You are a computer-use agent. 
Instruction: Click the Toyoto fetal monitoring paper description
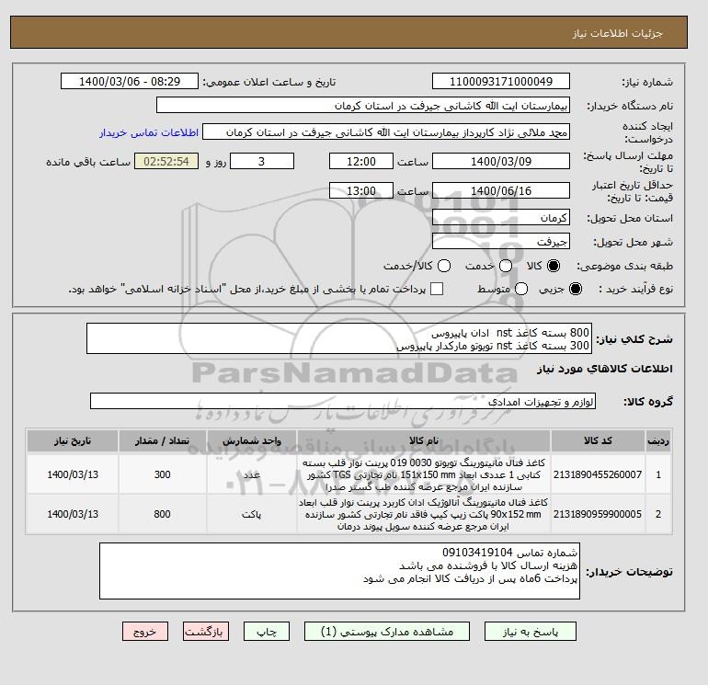click(424, 474)
